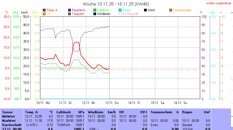Open the wetter.zugsbratl.at link

click(218, 3)
